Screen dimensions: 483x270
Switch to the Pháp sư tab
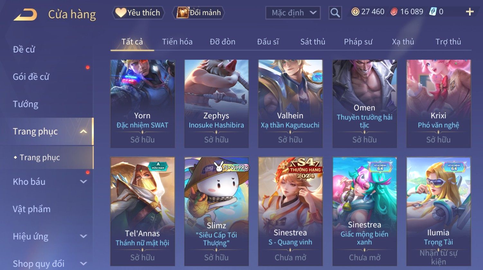click(358, 42)
